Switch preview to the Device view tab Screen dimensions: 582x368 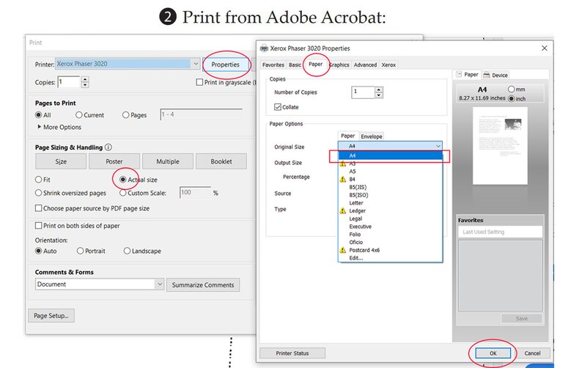click(x=496, y=75)
